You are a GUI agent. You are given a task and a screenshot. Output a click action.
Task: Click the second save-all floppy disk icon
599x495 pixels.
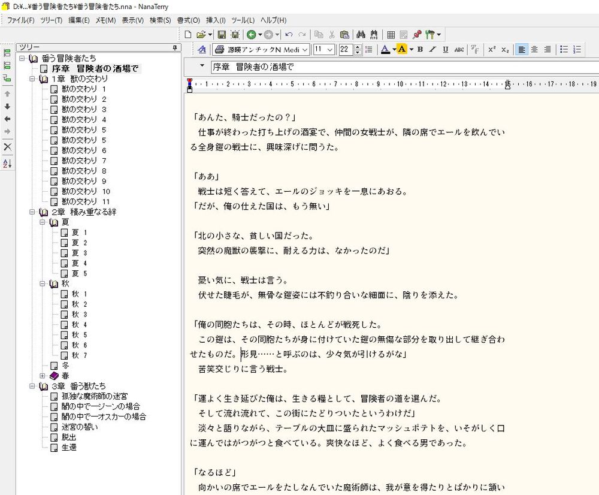235,35
